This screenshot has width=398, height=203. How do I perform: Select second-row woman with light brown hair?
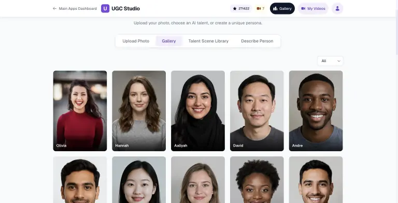pyautogui.click(x=198, y=180)
